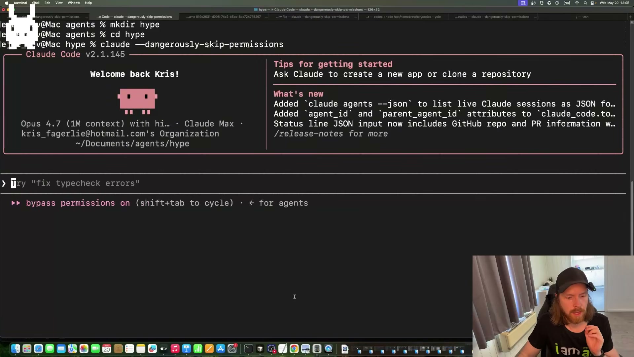The image size is (634, 357).
Task: Open Freeform app in Dock
Action: 152,348
